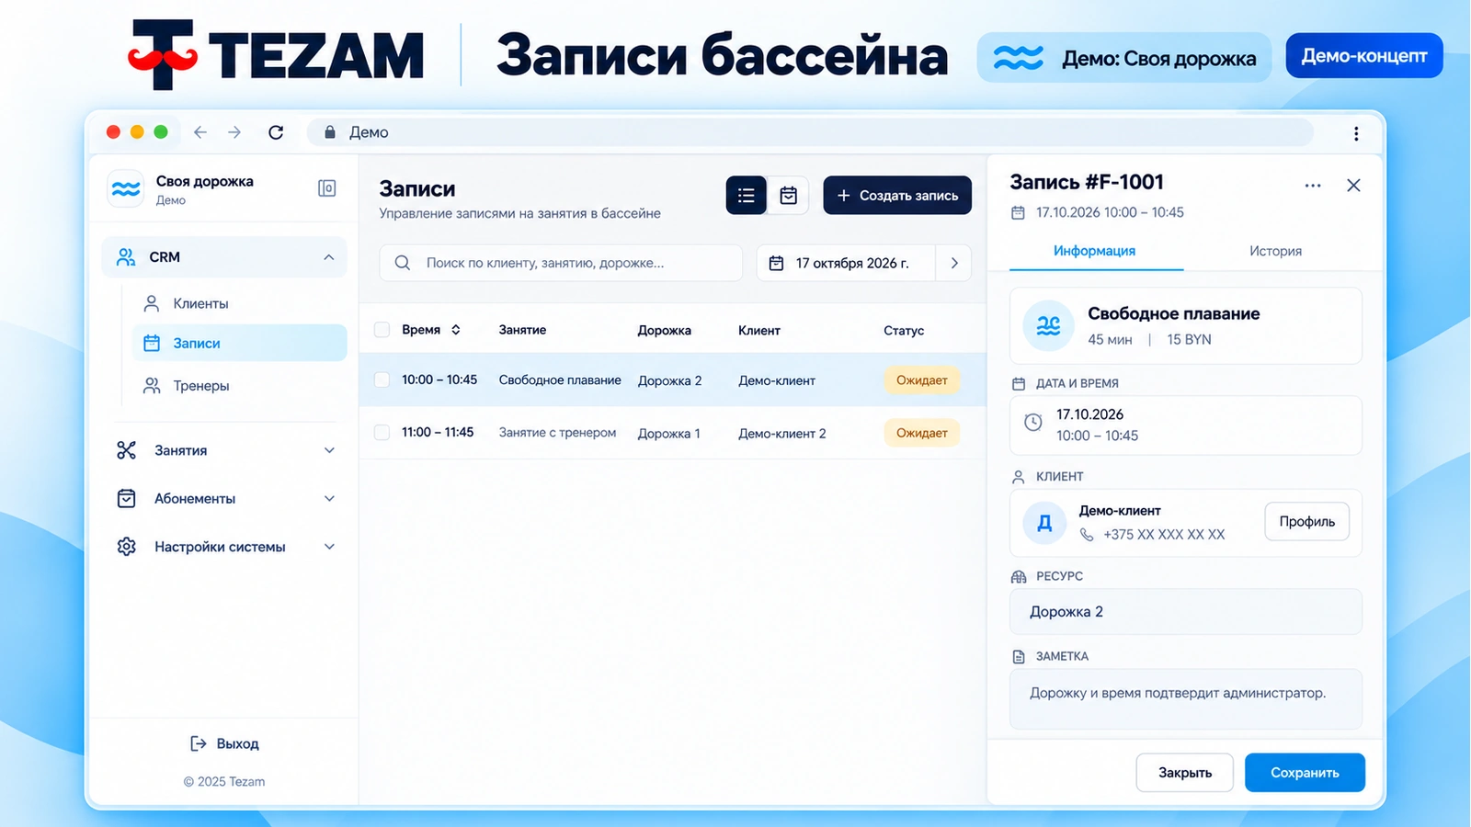
Task: Click Выход to log out
Action: pyautogui.click(x=224, y=743)
